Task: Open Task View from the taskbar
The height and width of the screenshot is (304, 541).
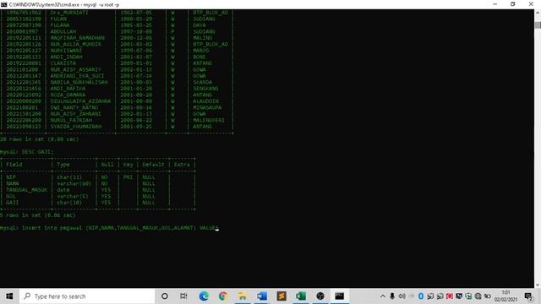Action: click(x=183, y=296)
